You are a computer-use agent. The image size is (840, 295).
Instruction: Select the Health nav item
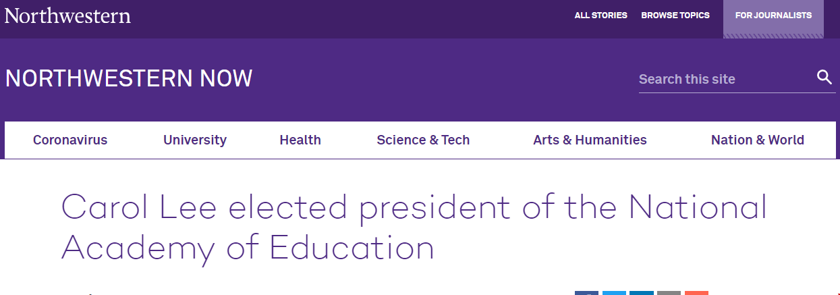(x=300, y=140)
